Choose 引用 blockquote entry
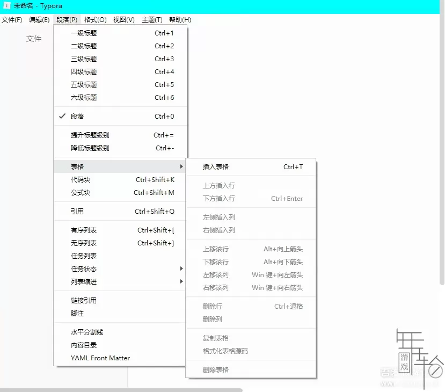 pyautogui.click(x=120, y=211)
